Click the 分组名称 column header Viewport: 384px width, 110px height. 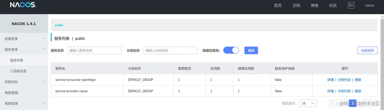pos(149,68)
